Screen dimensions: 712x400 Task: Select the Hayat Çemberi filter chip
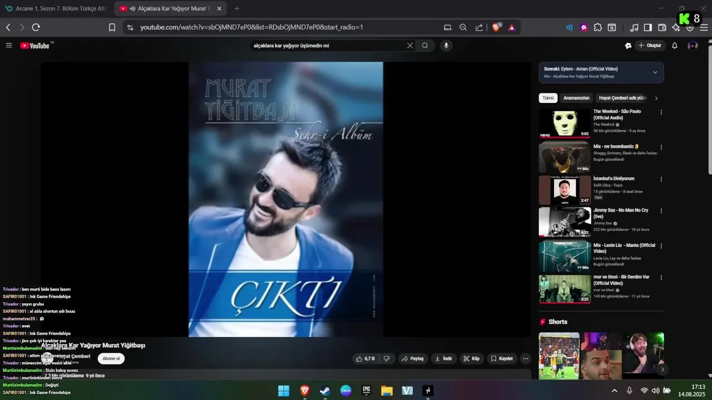tap(622, 98)
